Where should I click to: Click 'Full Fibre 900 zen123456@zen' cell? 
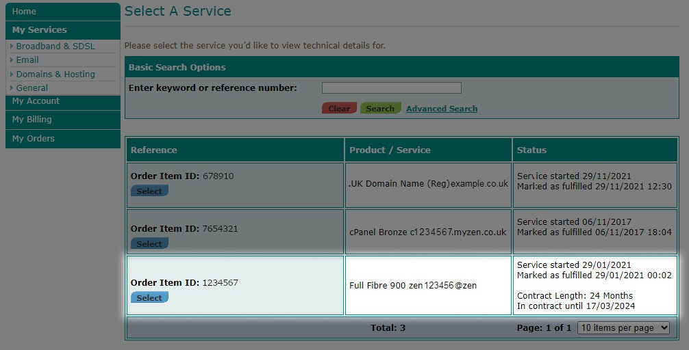(x=429, y=286)
